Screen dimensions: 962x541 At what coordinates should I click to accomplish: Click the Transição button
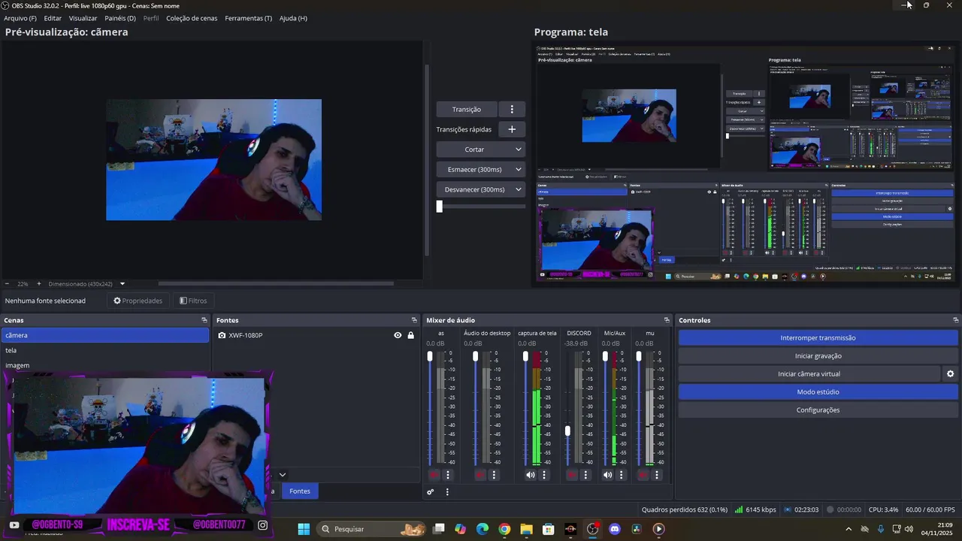[x=467, y=109]
